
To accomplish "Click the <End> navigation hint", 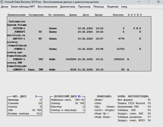I will pos(98,103).
